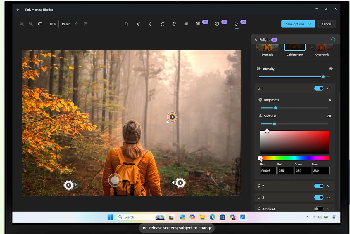Show the photo at actual size
The height and width of the screenshot is (234, 350).
(40, 24)
